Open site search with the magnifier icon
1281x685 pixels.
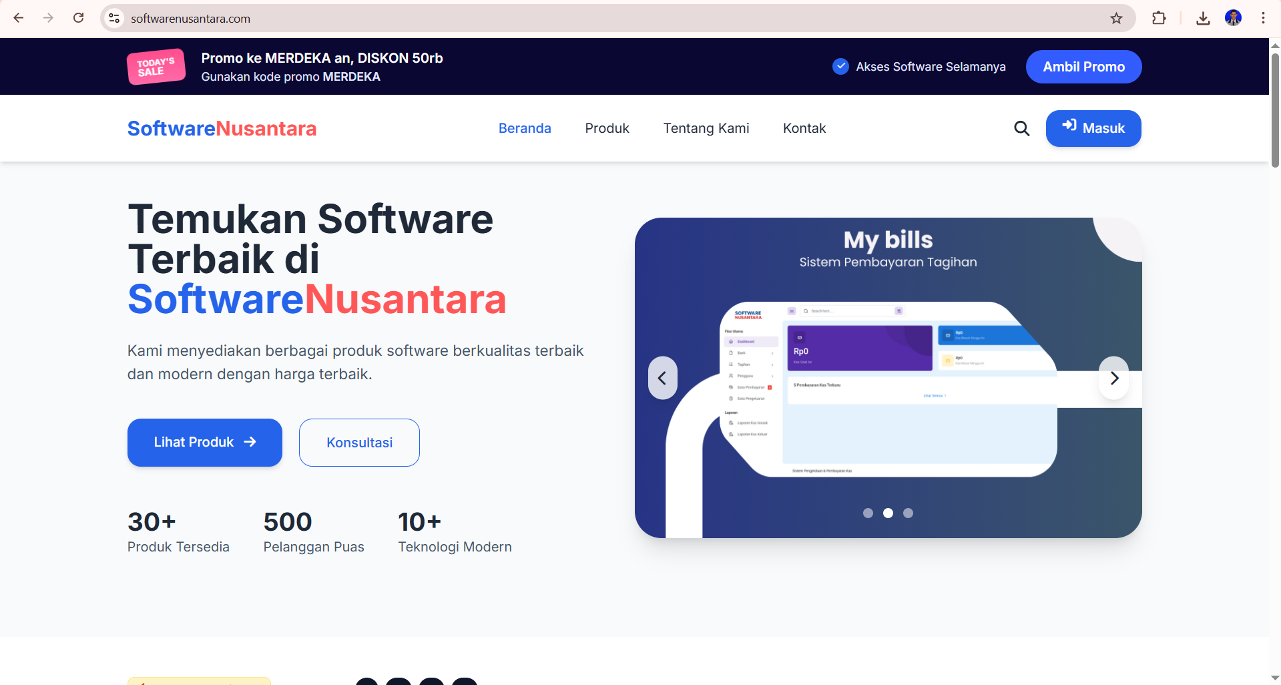click(1021, 128)
